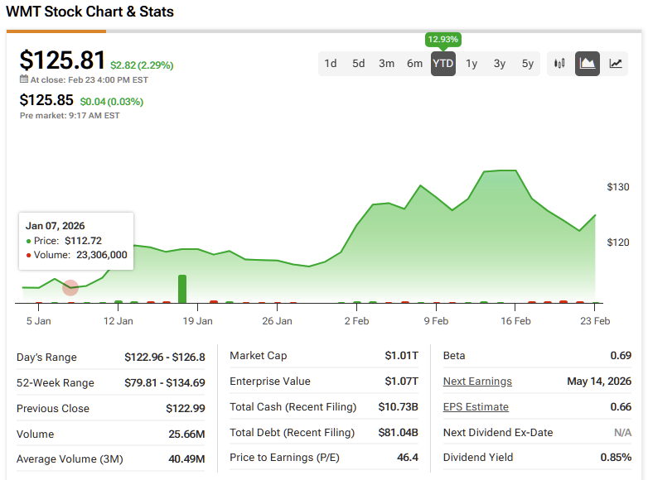Click the Average Volume (3M) label
Viewport: 648px width, 480px height.
tap(70, 459)
